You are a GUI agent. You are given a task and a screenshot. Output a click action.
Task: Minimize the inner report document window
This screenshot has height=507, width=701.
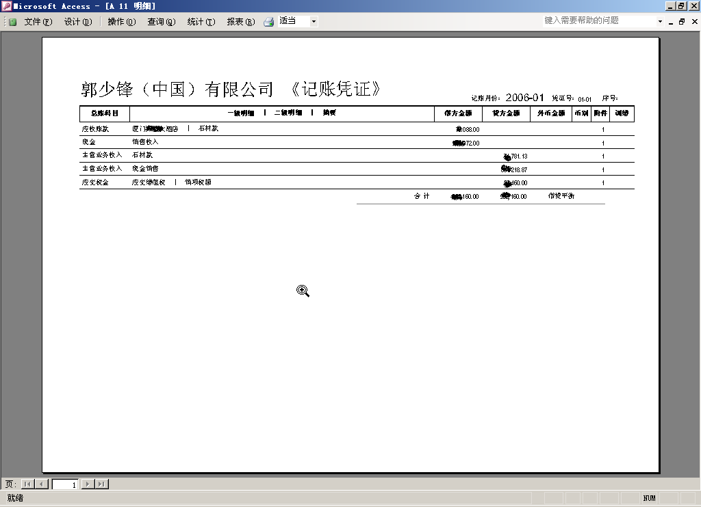(671, 21)
